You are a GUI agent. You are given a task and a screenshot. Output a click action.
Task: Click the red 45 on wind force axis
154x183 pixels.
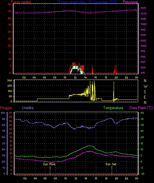[x=10, y=11]
